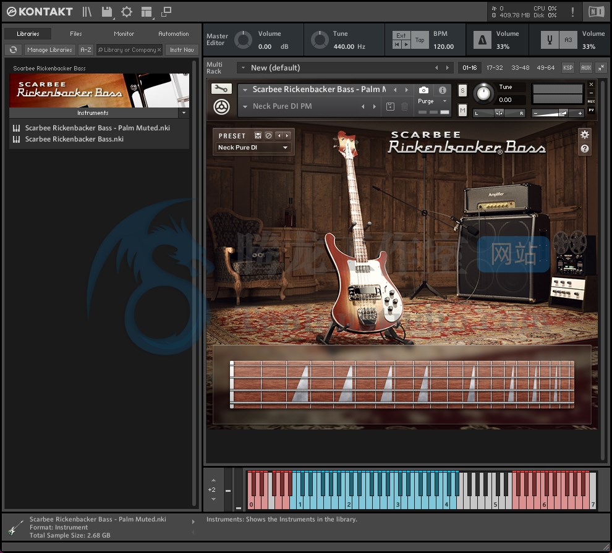This screenshot has height=553, width=612.
Task: Click Manage Libraries button
Action: coord(49,49)
